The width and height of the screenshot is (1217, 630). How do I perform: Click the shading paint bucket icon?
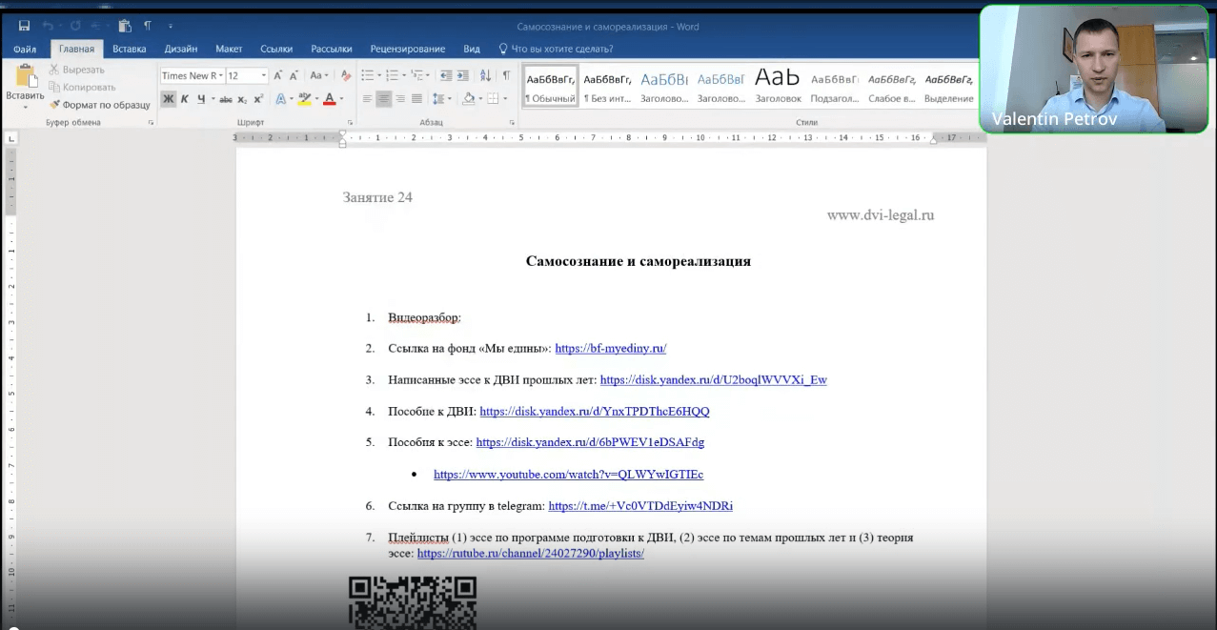[x=468, y=99]
